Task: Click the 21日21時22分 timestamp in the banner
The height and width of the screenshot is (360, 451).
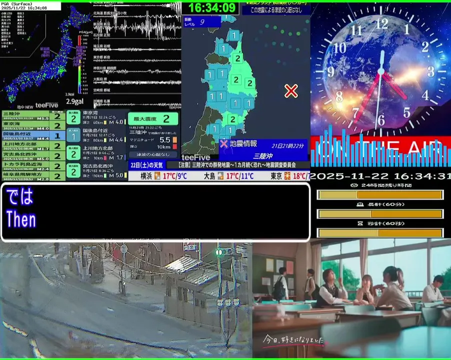Action: 287,146
